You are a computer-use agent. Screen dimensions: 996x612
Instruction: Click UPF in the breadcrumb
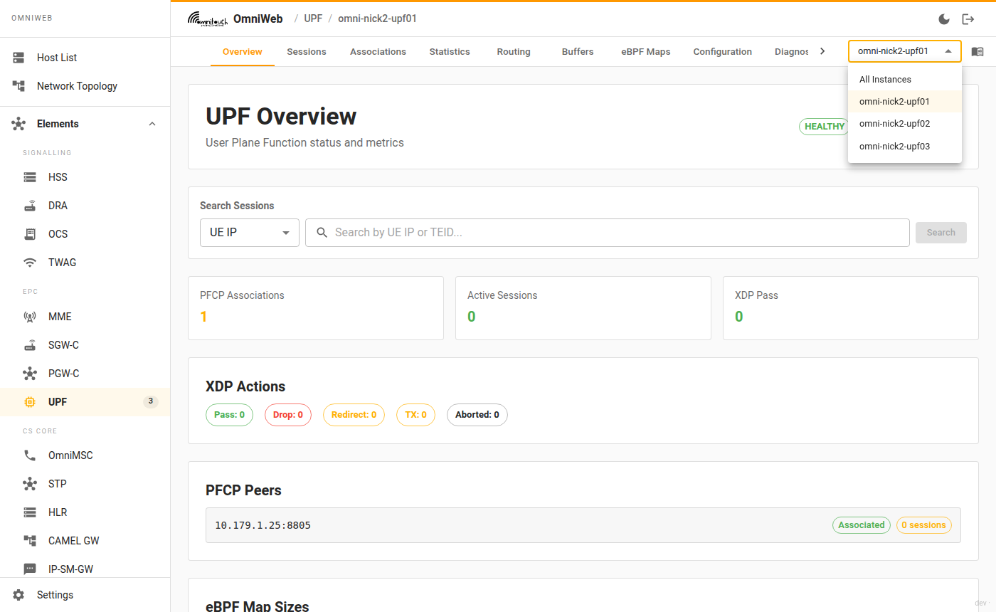click(x=313, y=19)
